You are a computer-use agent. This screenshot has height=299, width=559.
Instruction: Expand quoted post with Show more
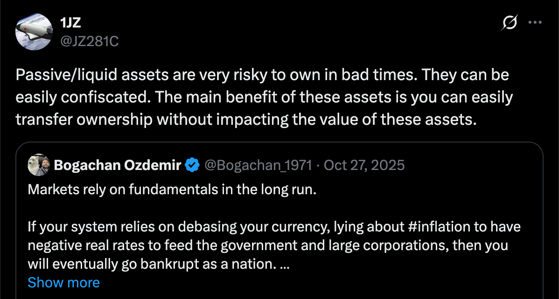click(x=63, y=283)
